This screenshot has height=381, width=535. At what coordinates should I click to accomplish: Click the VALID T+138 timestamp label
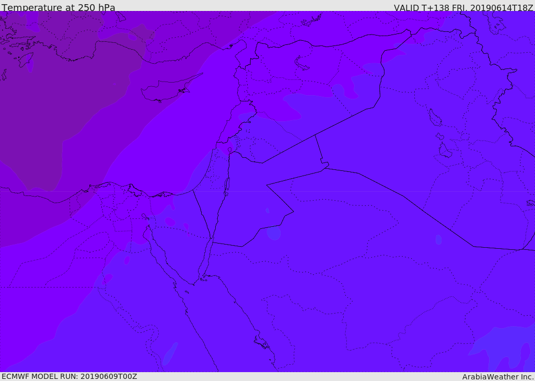[463, 7]
